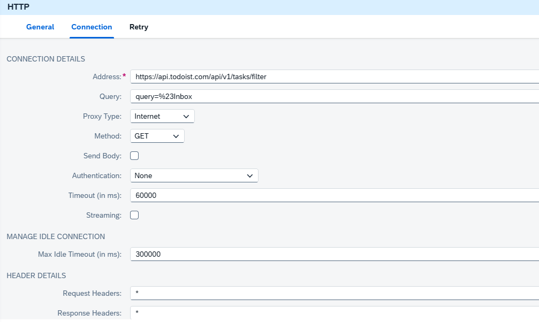Click the Method label
This screenshot has height=322, width=539.
click(108, 136)
